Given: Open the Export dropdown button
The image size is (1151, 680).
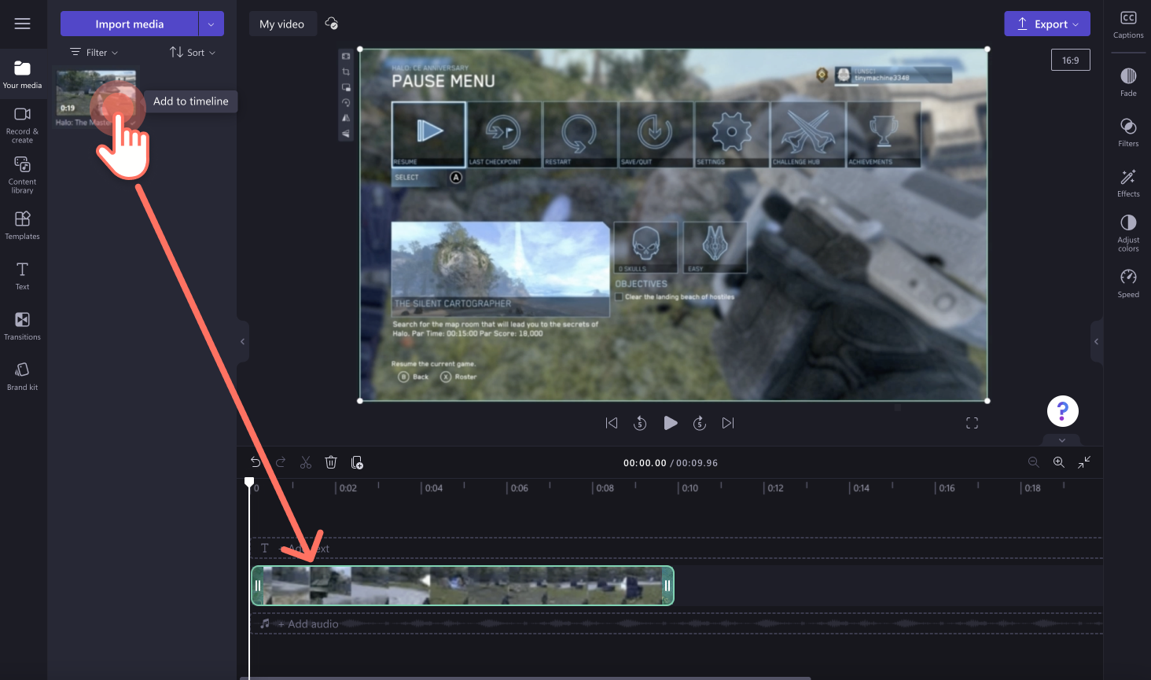Looking at the screenshot, I should pyautogui.click(x=1047, y=24).
